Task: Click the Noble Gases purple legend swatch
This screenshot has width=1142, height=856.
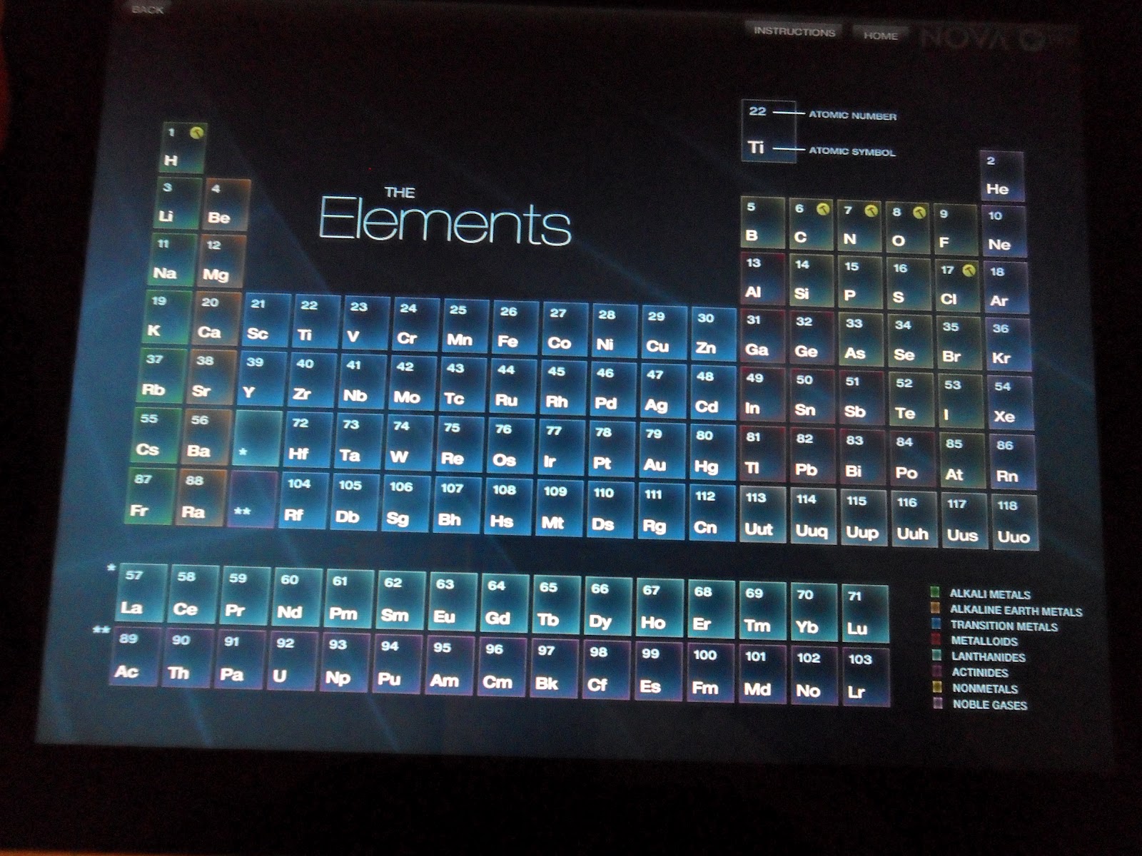Action: click(x=939, y=704)
